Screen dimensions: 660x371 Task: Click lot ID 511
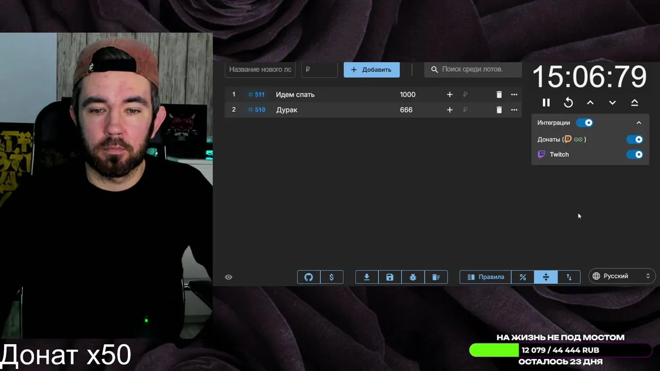point(256,94)
